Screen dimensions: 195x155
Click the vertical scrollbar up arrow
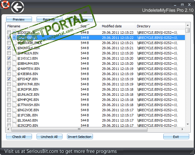pos(188,25)
